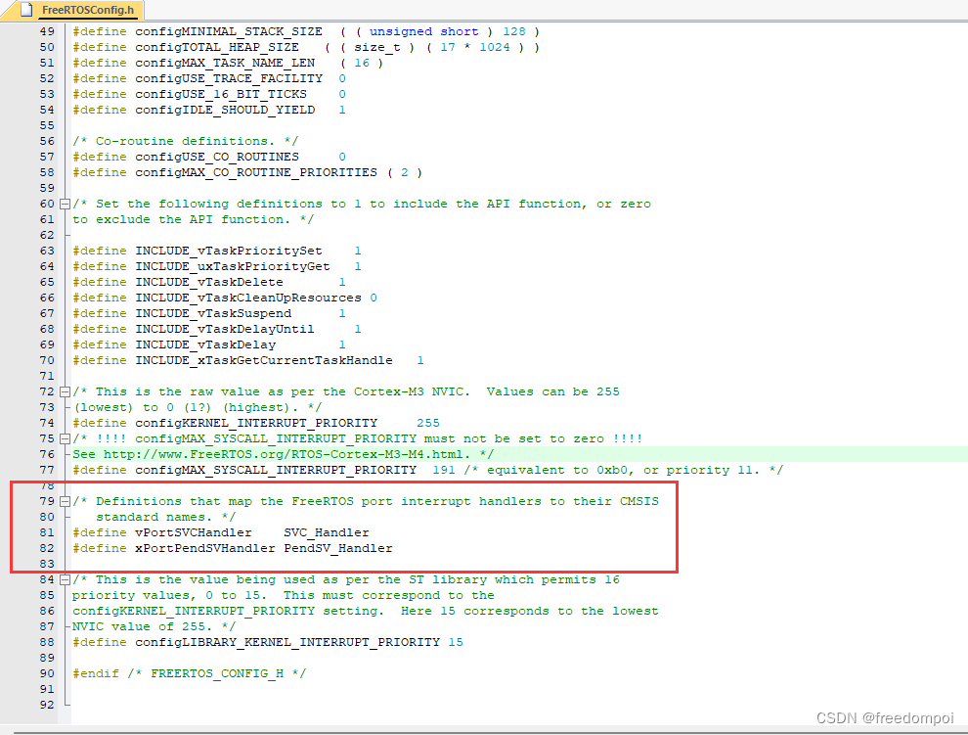Click the #endif directive on line 90
Viewport: 968px width, 735px height.
pos(96,673)
